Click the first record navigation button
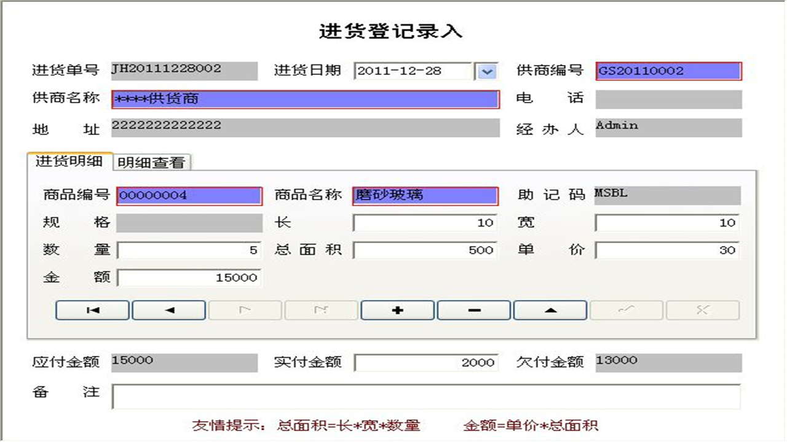Image resolution: width=787 pixels, height=442 pixels. (x=92, y=310)
